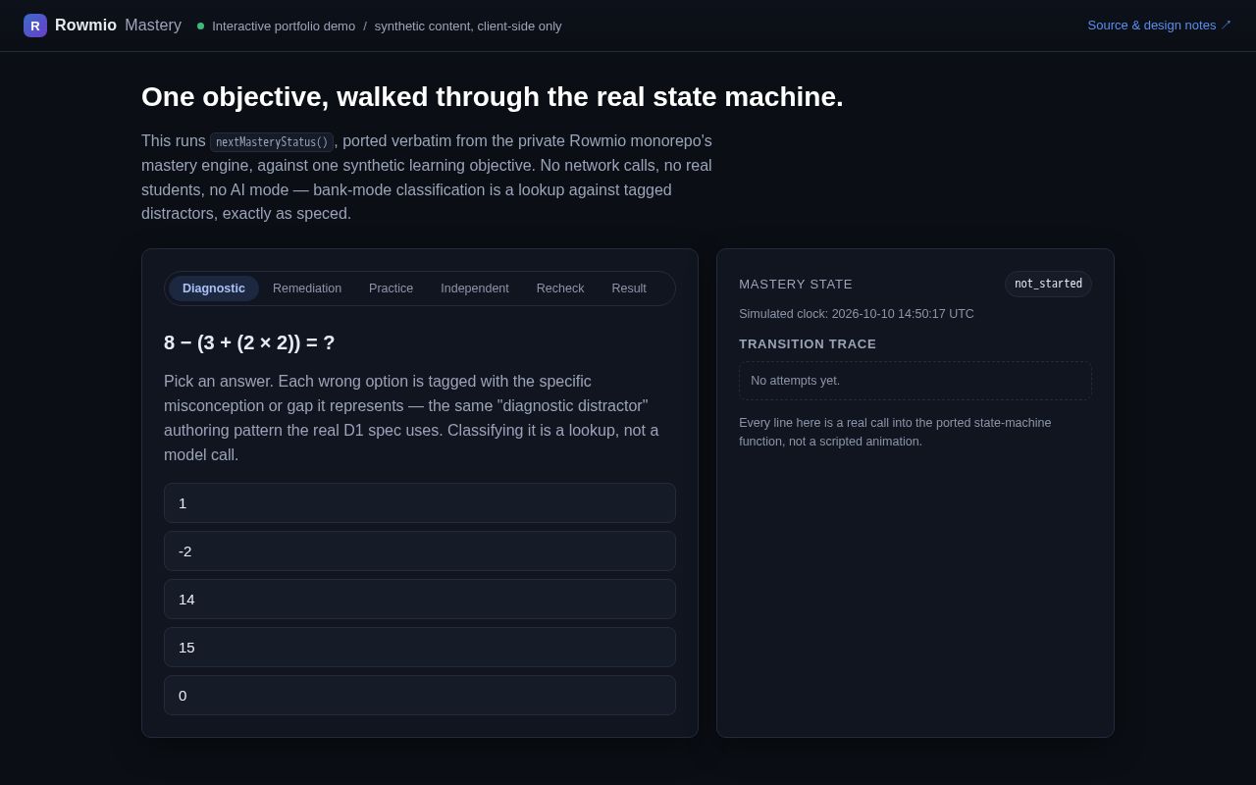Pick answer option 0

pos(420,696)
